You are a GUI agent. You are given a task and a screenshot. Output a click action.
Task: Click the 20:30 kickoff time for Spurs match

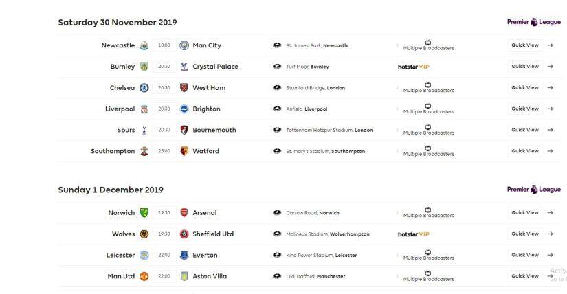click(x=164, y=130)
